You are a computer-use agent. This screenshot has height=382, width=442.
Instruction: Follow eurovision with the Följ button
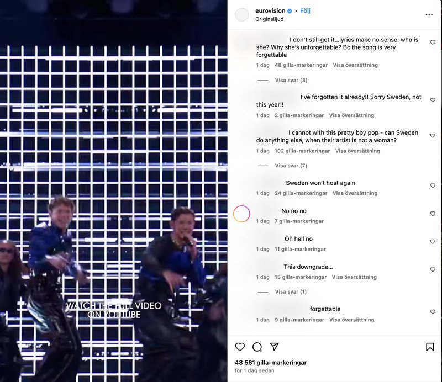point(305,10)
